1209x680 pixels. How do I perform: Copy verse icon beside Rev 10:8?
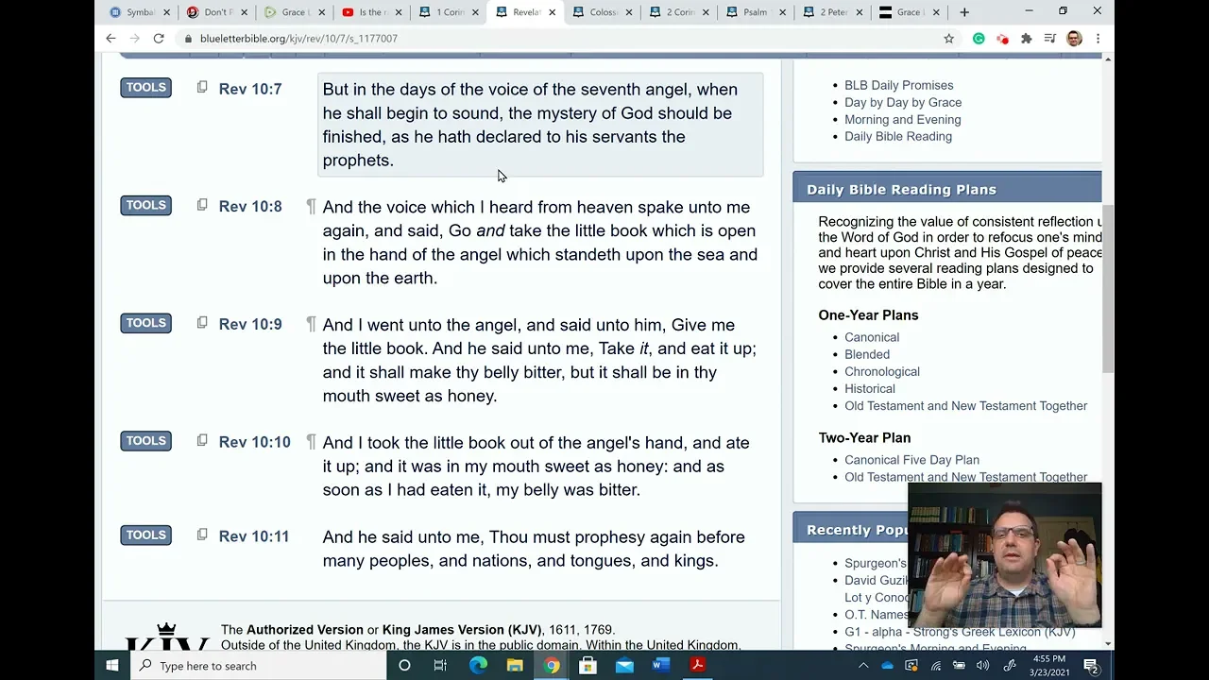pos(202,205)
